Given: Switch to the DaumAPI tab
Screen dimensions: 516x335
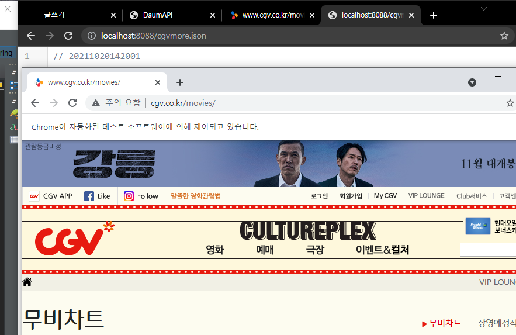Looking at the screenshot, I should 171,15.
